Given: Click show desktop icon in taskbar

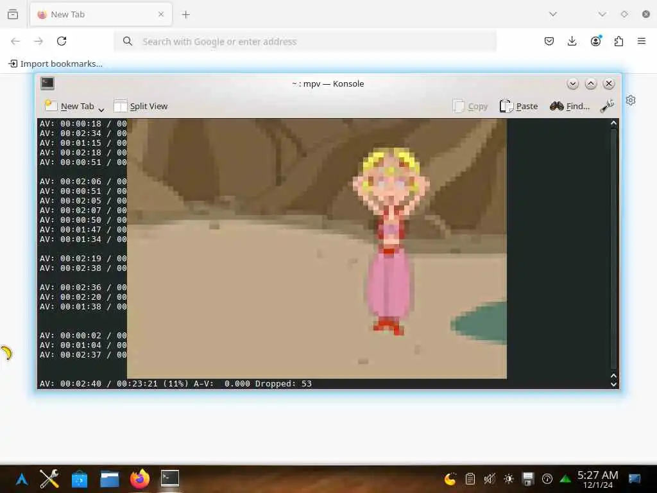Looking at the screenshot, I should point(635,478).
